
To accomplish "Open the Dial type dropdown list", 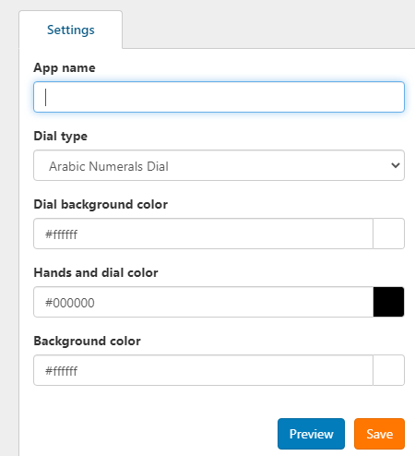I will pos(219,165).
